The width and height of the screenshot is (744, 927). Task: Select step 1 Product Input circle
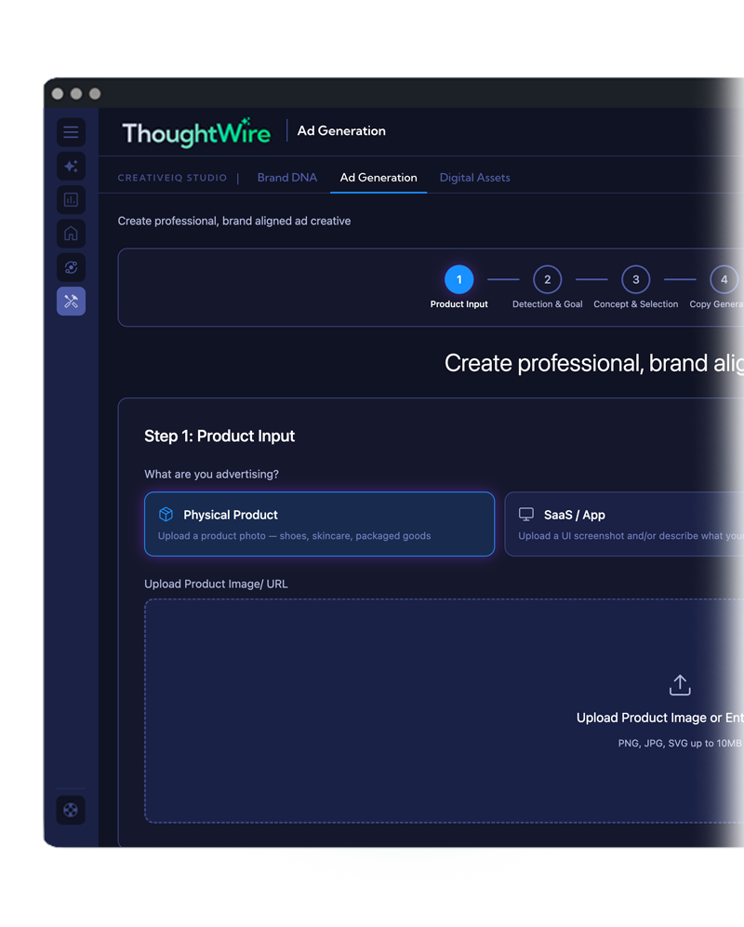pos(459,279)
